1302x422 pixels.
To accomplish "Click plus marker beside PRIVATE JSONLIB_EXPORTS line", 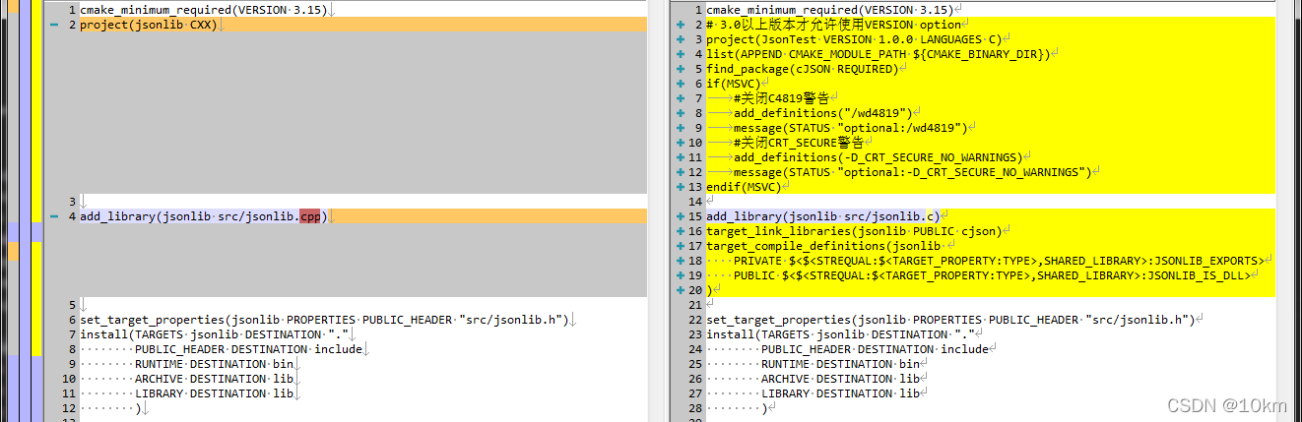I will [x=681, y=261].
